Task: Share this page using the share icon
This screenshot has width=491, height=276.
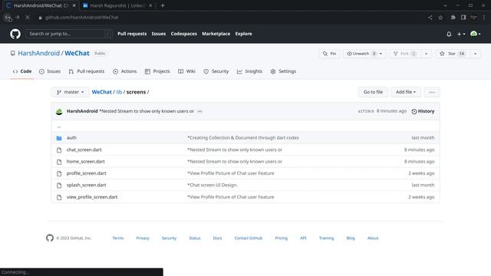Action: pos(430,18)
